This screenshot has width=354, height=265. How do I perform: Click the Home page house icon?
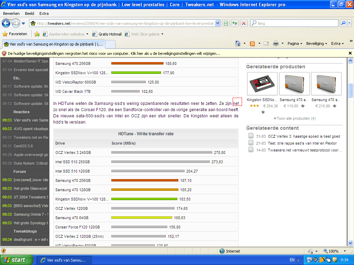pyautogui.click(x=238, y=43)
